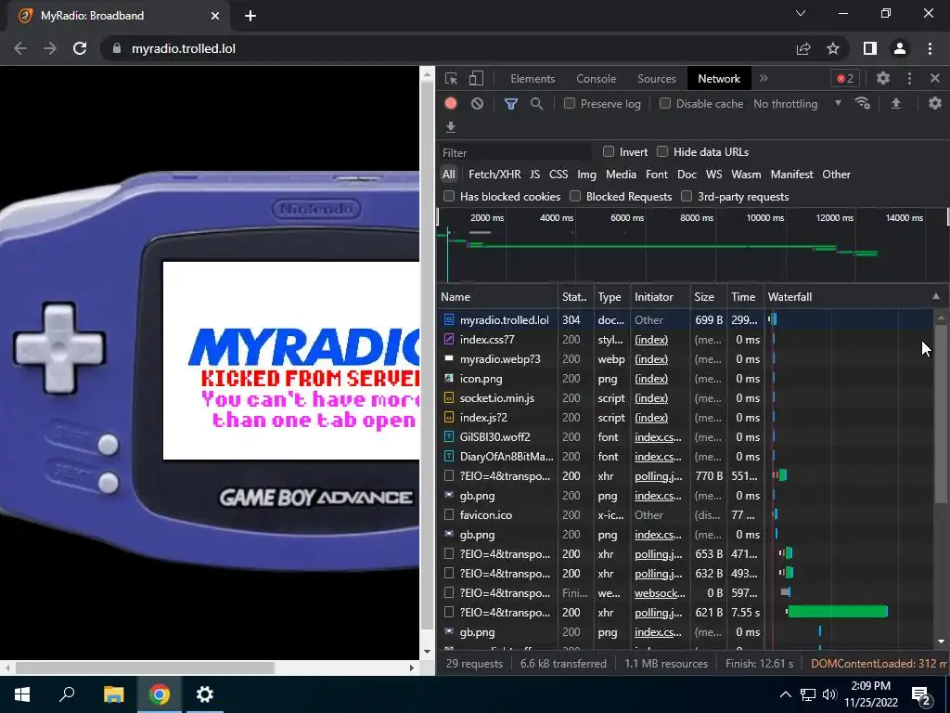This screenshot has height=713, width=950.
Task: Expand more DevTools tabs chevron
Action: (764, 78)
